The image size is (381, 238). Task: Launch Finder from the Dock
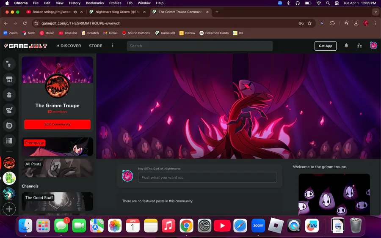click(x=25, y=225)
